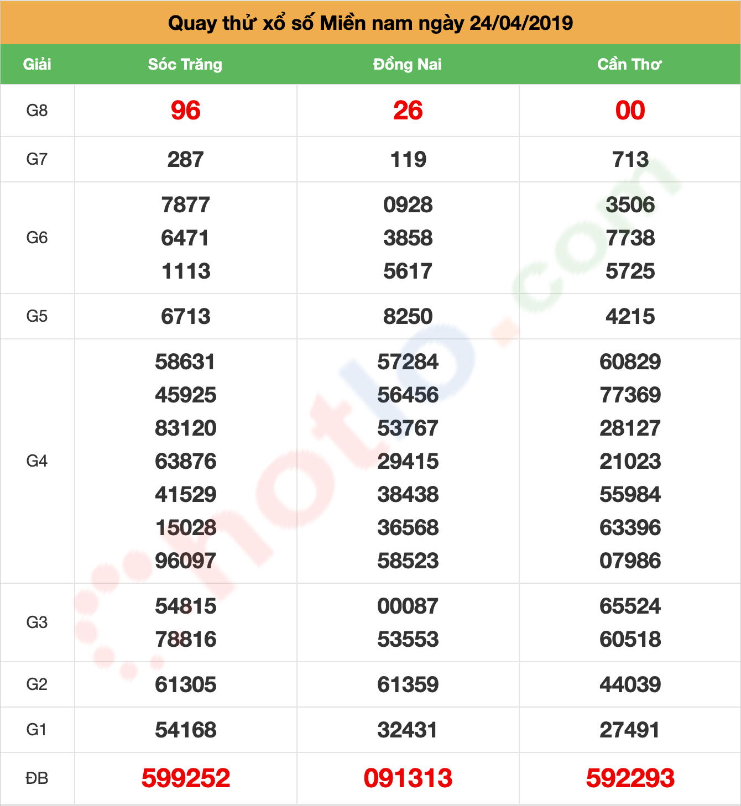
Task: Select the G7 row label
Action: (37, 159)
